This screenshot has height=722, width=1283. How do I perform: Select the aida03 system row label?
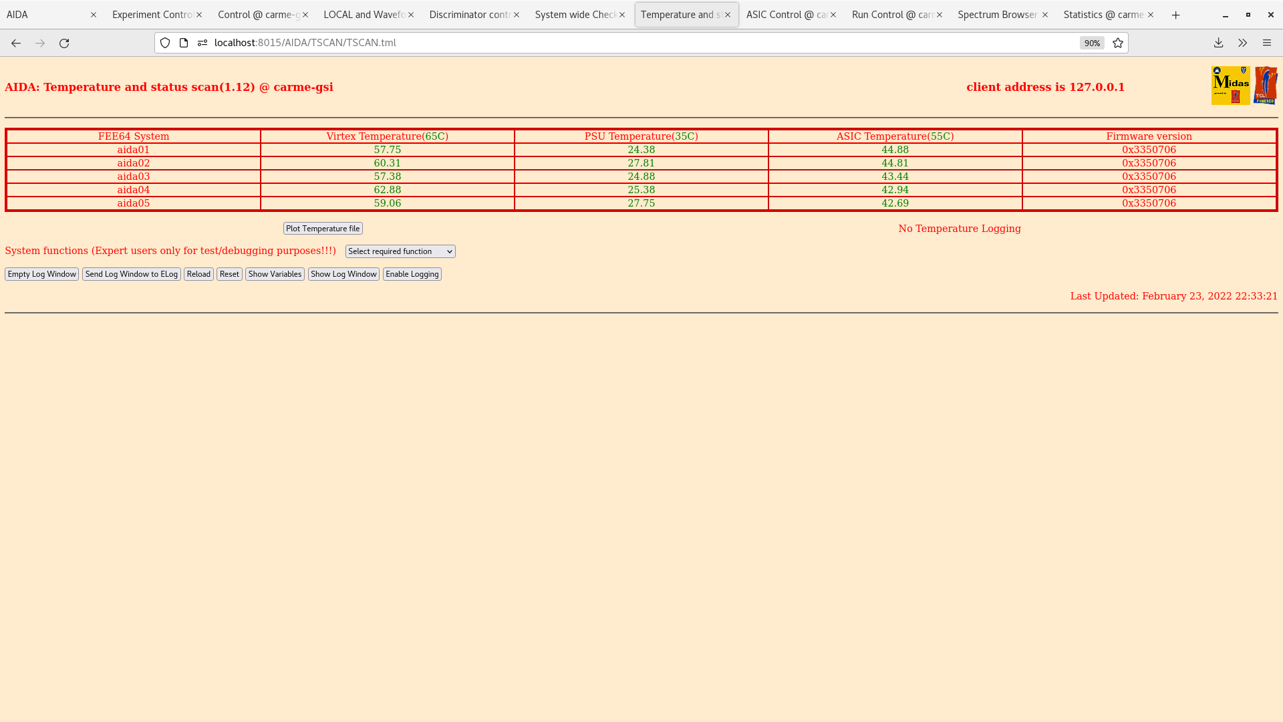134,176
